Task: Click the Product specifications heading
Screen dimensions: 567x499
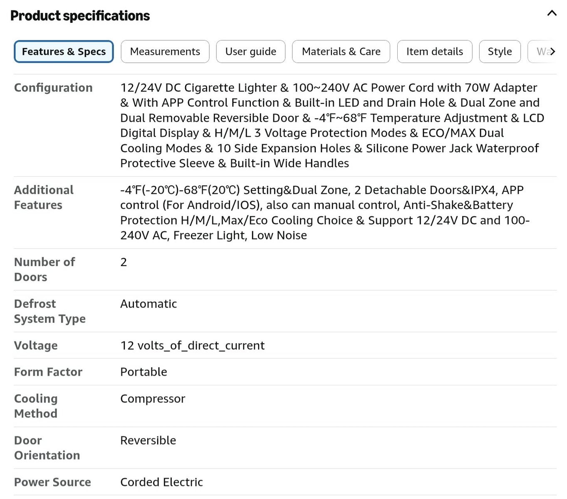Action: [80, 16]
